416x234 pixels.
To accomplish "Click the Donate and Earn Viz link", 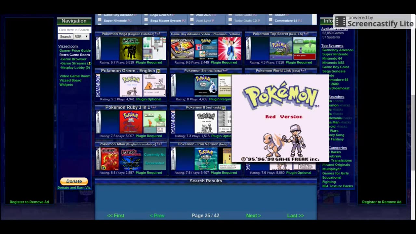I will click(74, 187).
